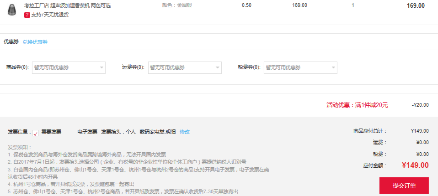Click 数码家电类:明细 text
438x196 pixels.
pos(158,132)
